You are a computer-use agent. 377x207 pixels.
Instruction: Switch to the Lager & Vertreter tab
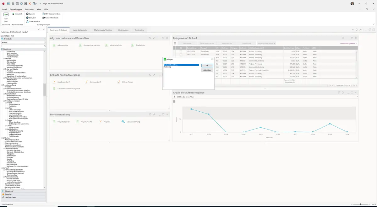click(80, 30)
